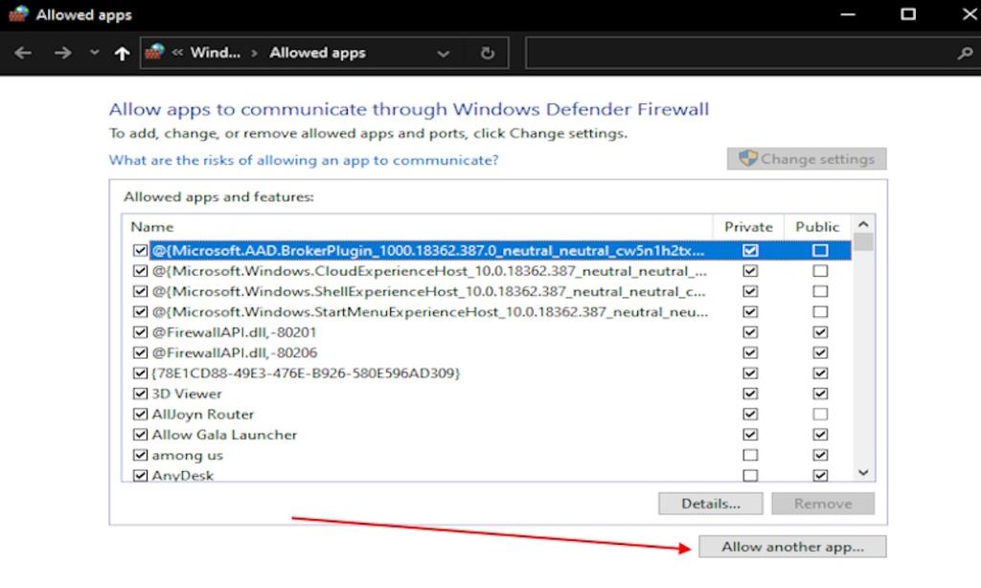Expand the address bar history dropdown
This screenshot has width=981, height=588.
(443, 54)
